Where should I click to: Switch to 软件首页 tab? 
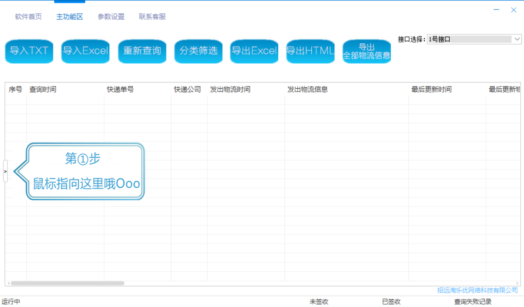[x=28, y=17]
